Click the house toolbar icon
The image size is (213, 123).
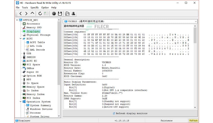click(67, 13)
